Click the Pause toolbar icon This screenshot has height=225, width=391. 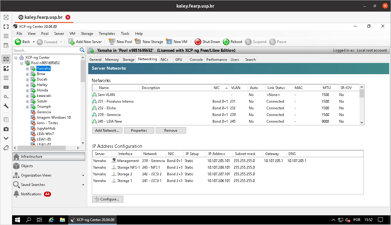(272, 42)
